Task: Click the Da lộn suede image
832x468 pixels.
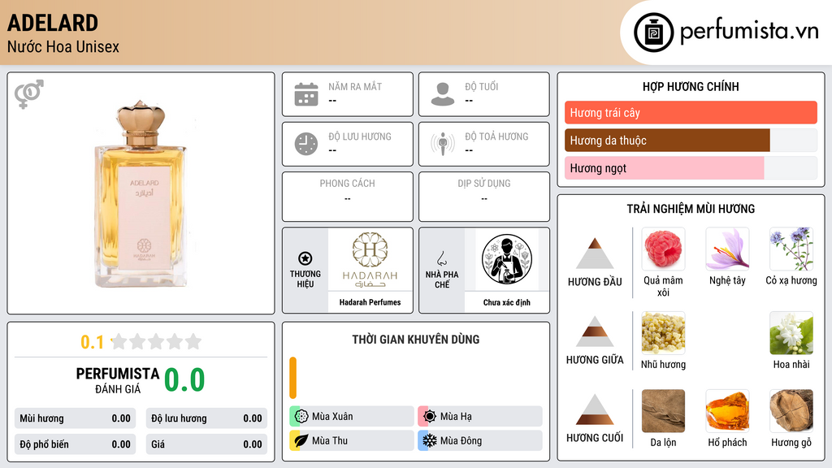Action: (x=663, y=411)
